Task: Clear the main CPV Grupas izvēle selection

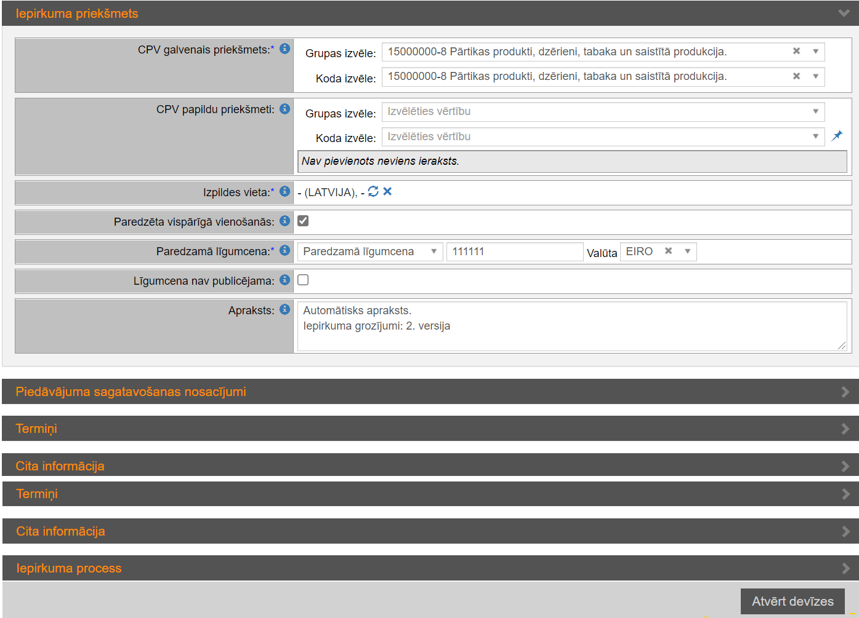Action: point(796,51)
